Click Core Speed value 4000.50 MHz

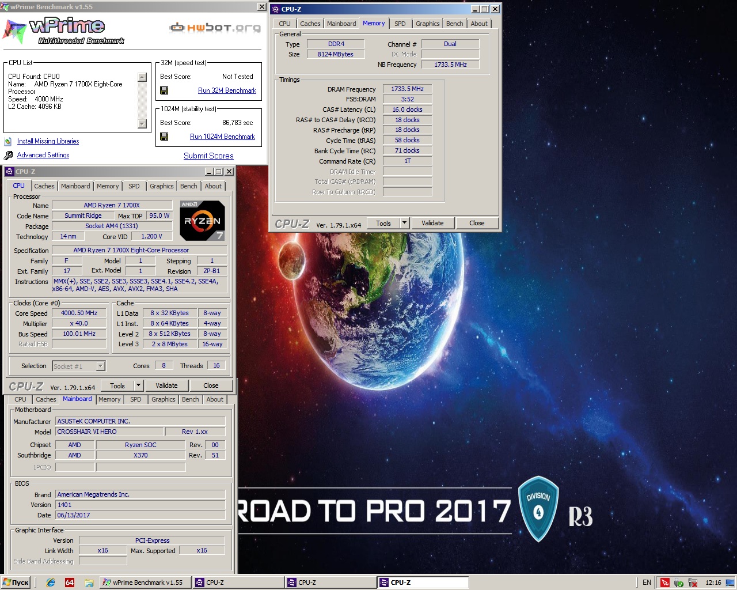click(79, 313)
